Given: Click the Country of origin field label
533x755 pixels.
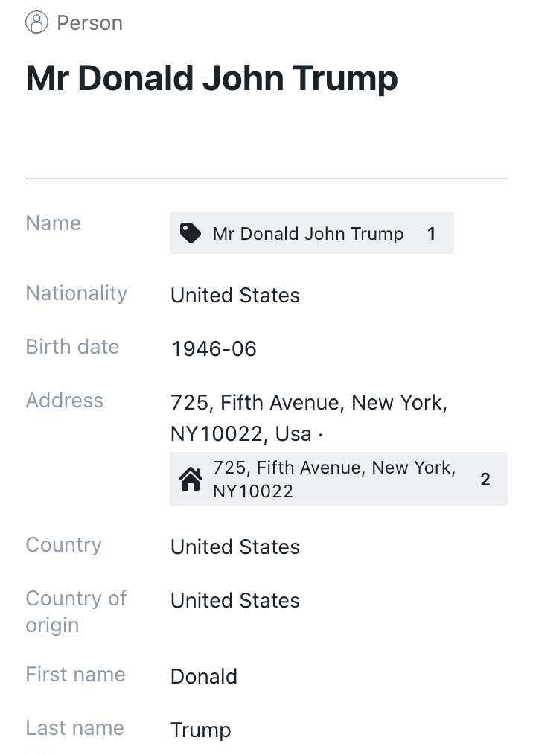Looking at the screenshot, I should click(76, 611).
